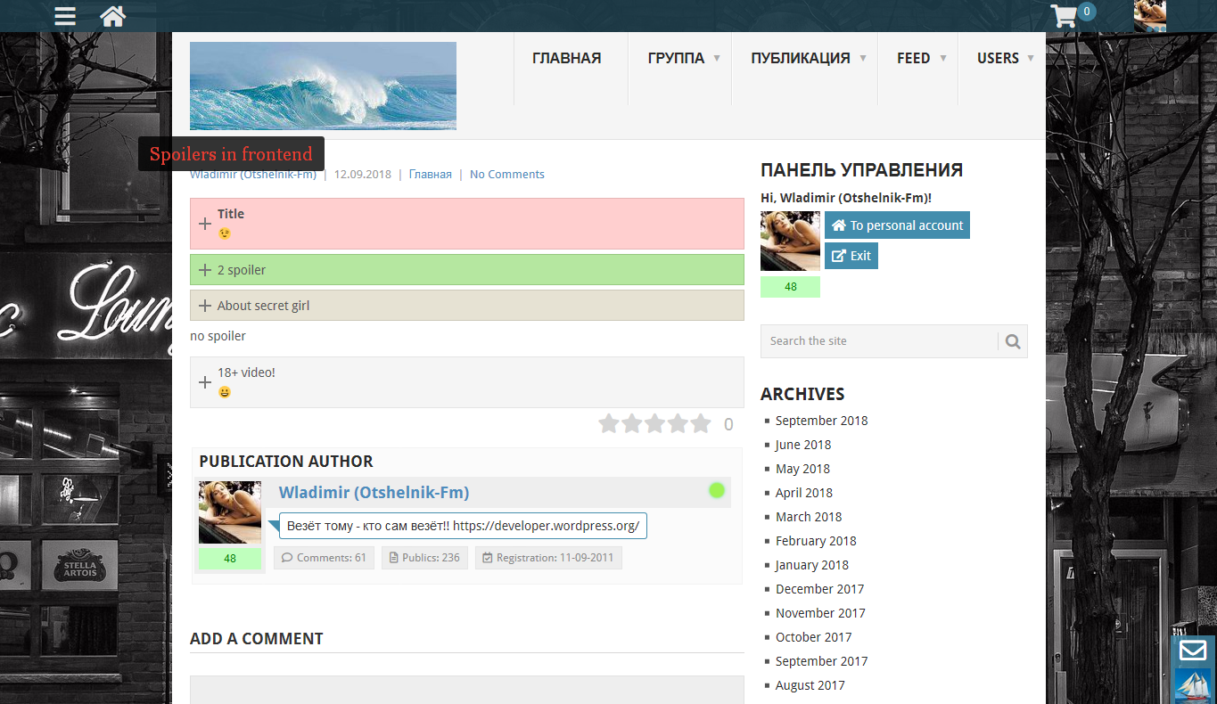
Task: Click the 48 rating badge in control panel
Action: [790, 287]
